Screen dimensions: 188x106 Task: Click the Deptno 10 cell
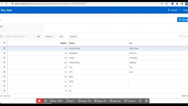(x=38, y=48)
